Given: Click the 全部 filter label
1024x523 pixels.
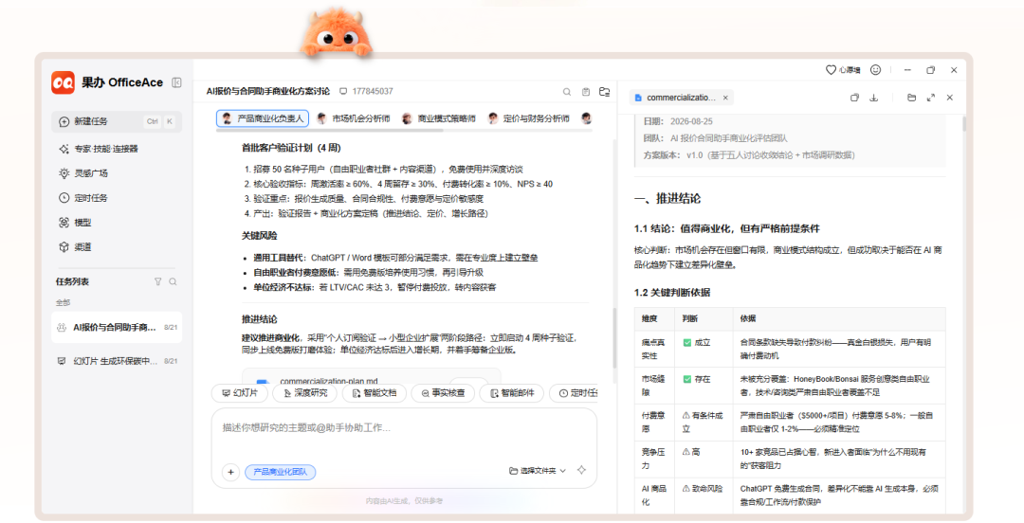Looking at the screenshot, I should 63,303.
